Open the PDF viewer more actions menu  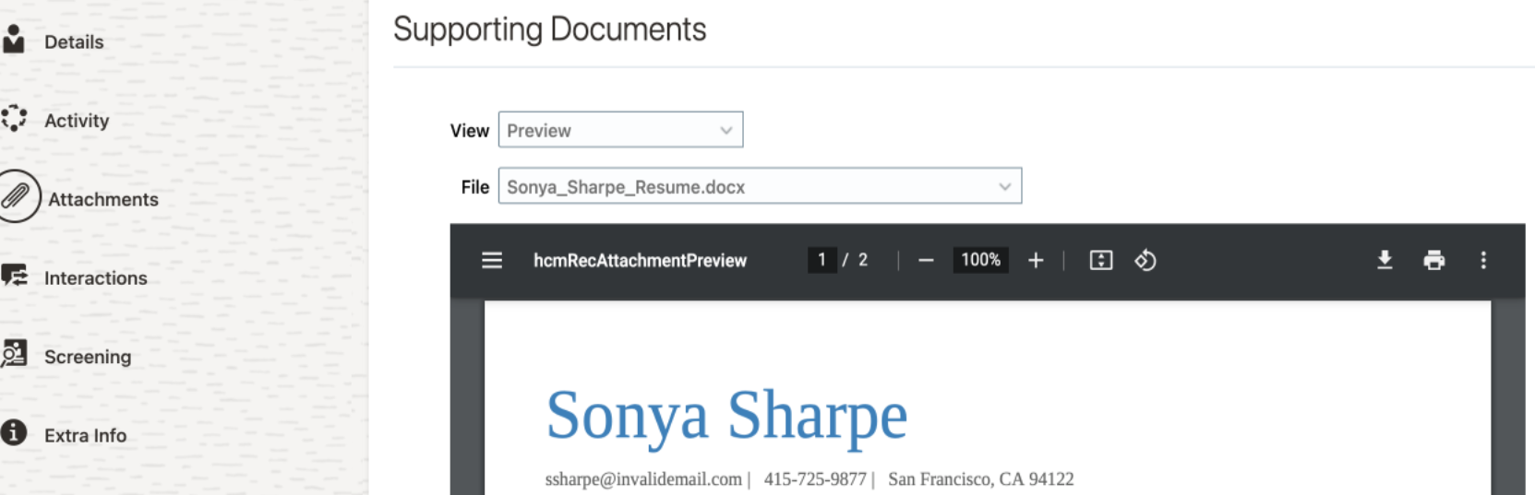click(1483, 261)
